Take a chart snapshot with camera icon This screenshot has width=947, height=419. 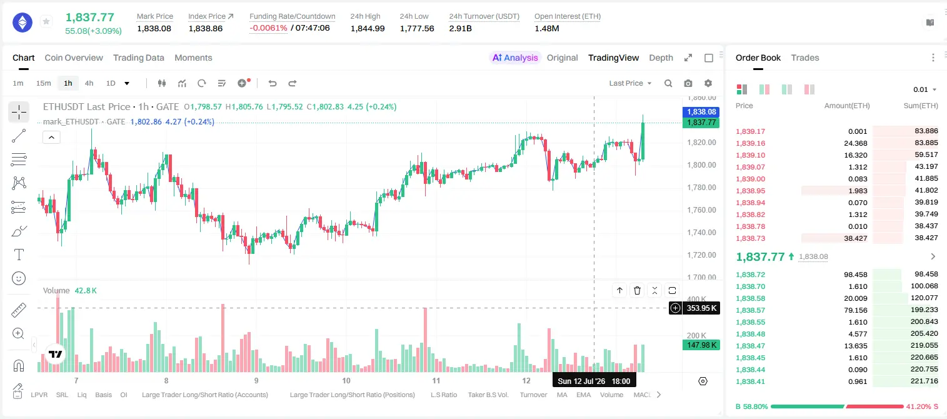[688, 83]
